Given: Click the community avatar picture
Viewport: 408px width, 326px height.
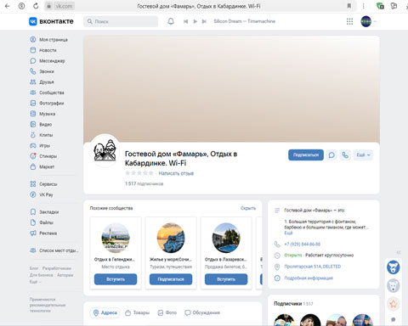Looking at the screenshot, I should 105,150.
